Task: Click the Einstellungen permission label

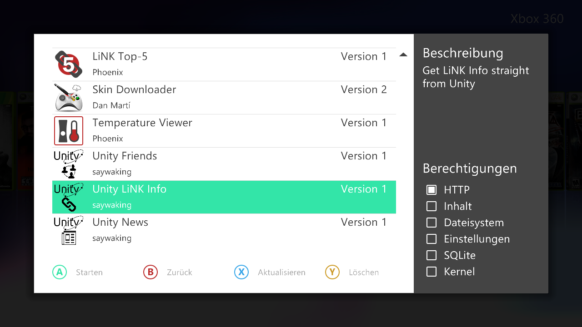Action: (x=477, y=239)
